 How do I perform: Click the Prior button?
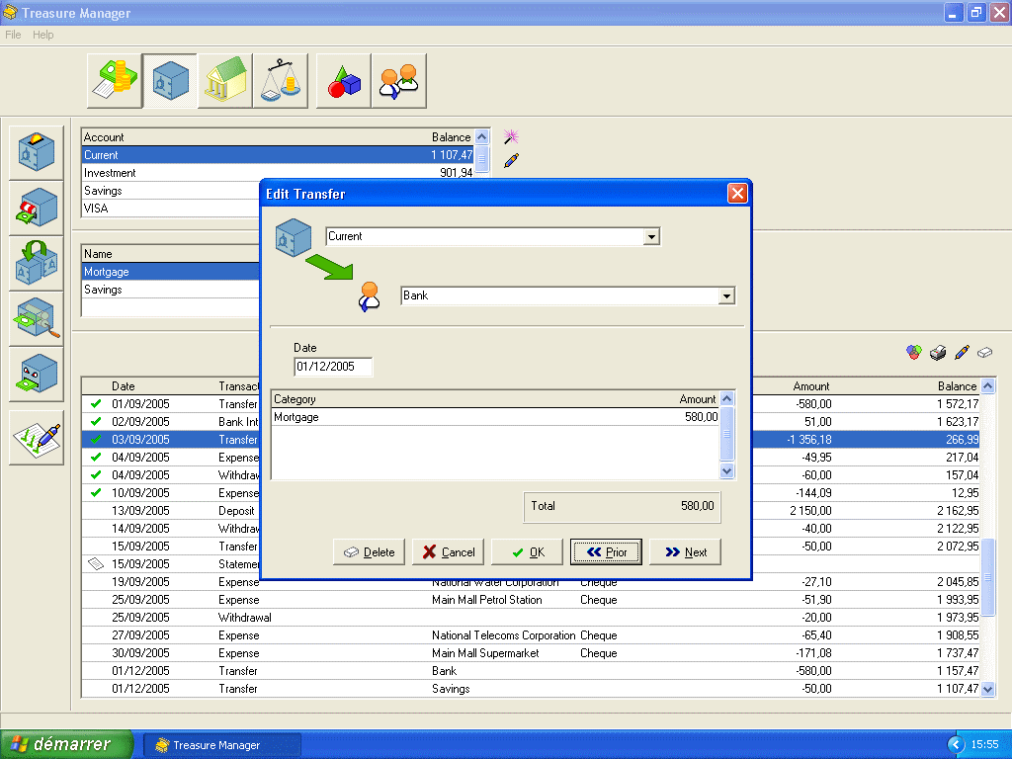(606, 551)
